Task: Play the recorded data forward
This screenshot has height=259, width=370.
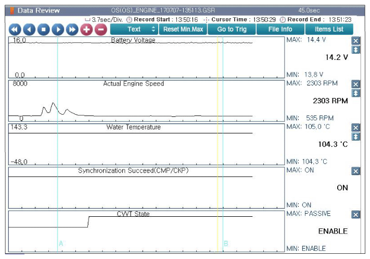Action: point(58,30)
